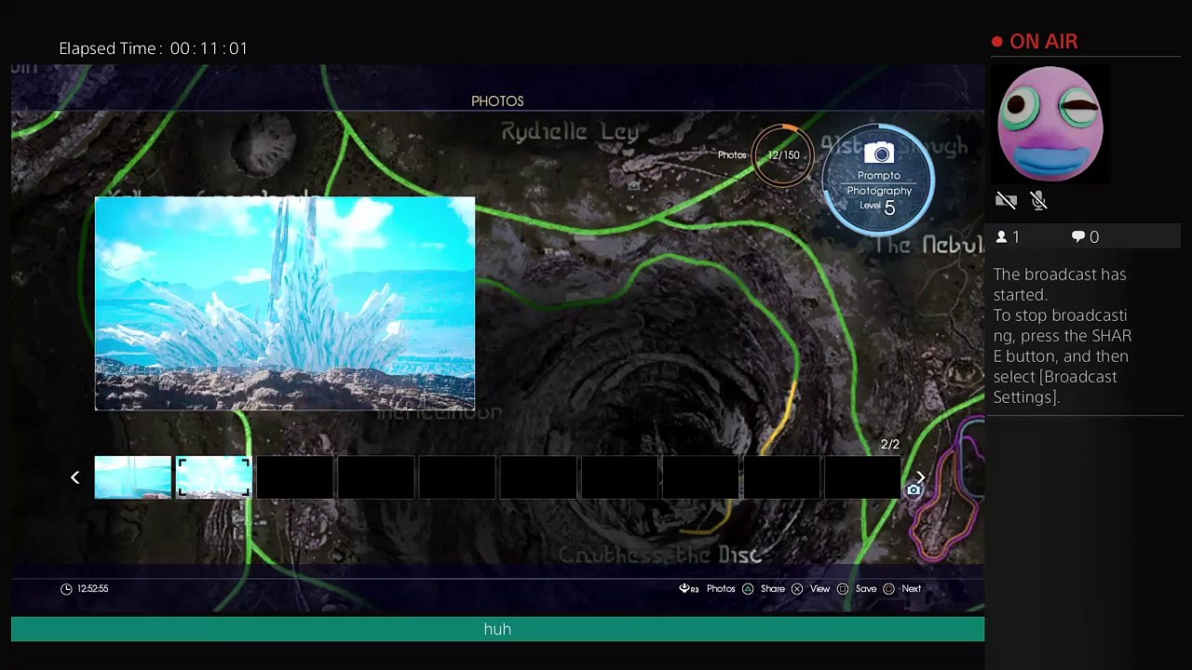Toggle the disabled camera icon
The image size is (1192, 670).
pos(1006,200)
